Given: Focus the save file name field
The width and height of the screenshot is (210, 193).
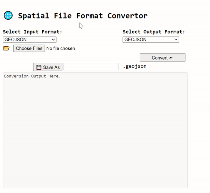Looking at the screenshot, I should click(x=91, y=67).
